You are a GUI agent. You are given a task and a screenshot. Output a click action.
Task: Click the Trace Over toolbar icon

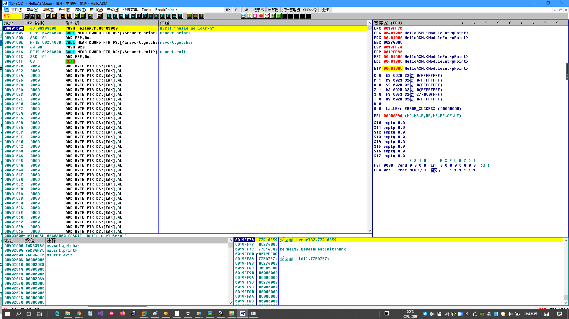(x=83, y=16)
